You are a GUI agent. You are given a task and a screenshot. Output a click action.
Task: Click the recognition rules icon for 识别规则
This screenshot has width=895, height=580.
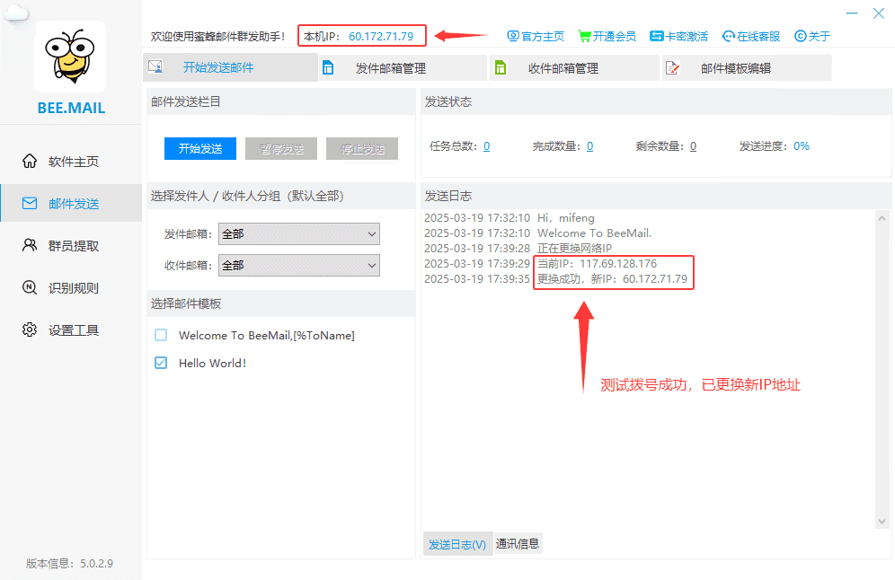30,287
